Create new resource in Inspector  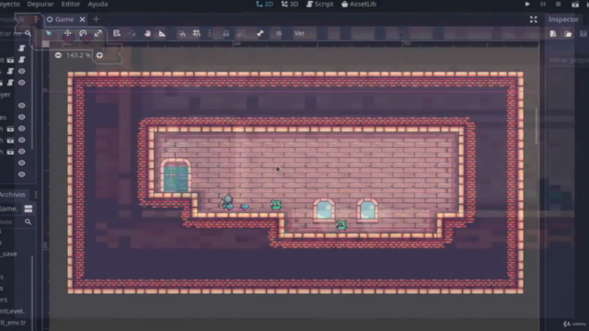553,34
